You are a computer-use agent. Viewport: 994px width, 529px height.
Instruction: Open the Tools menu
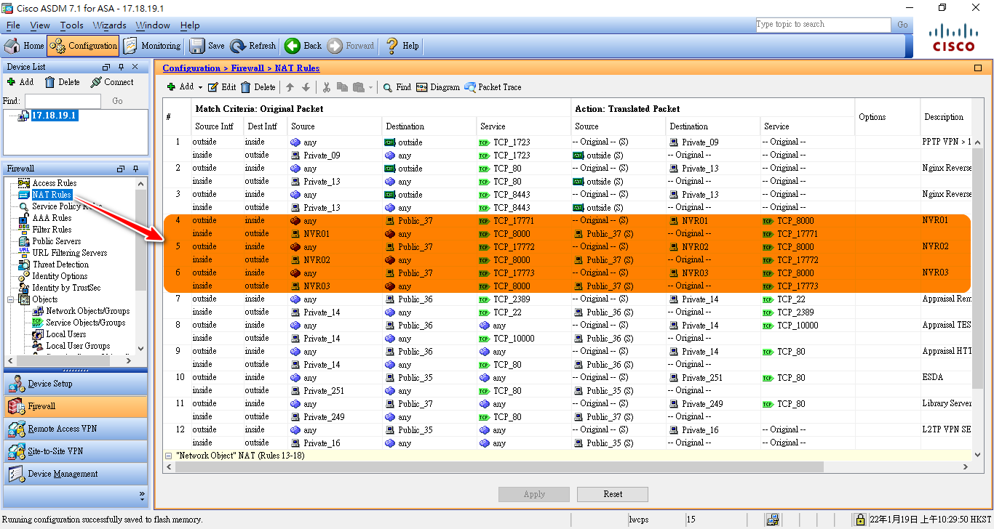[x=71, y=25]
